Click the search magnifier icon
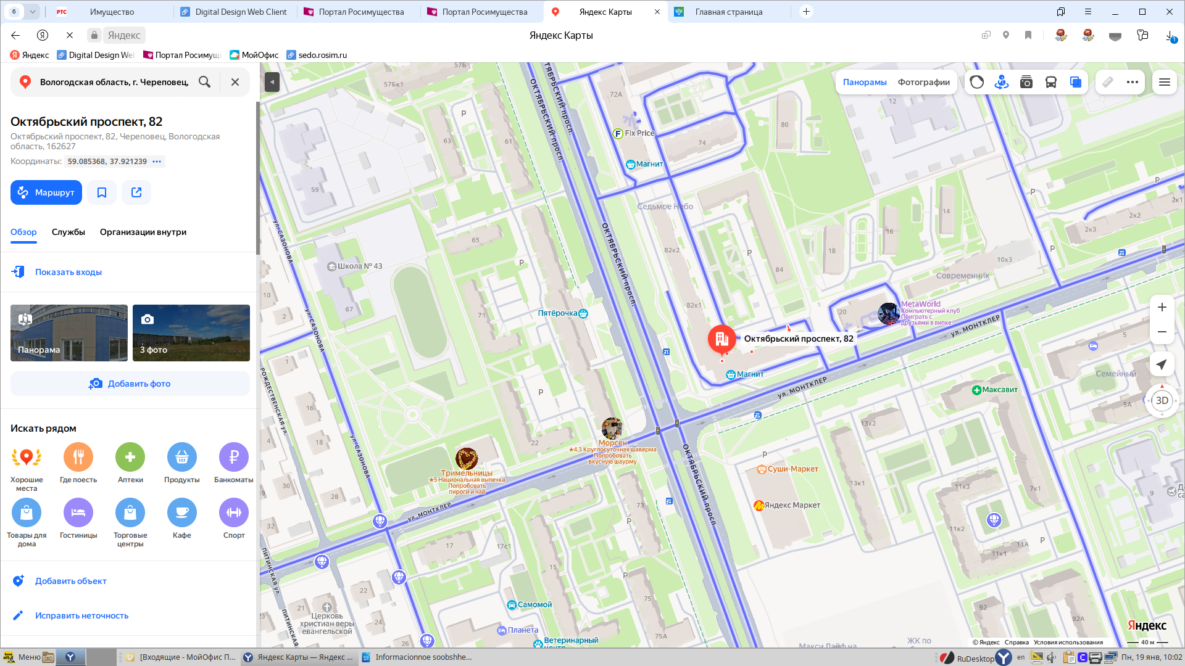 click(x=204, y=82)
